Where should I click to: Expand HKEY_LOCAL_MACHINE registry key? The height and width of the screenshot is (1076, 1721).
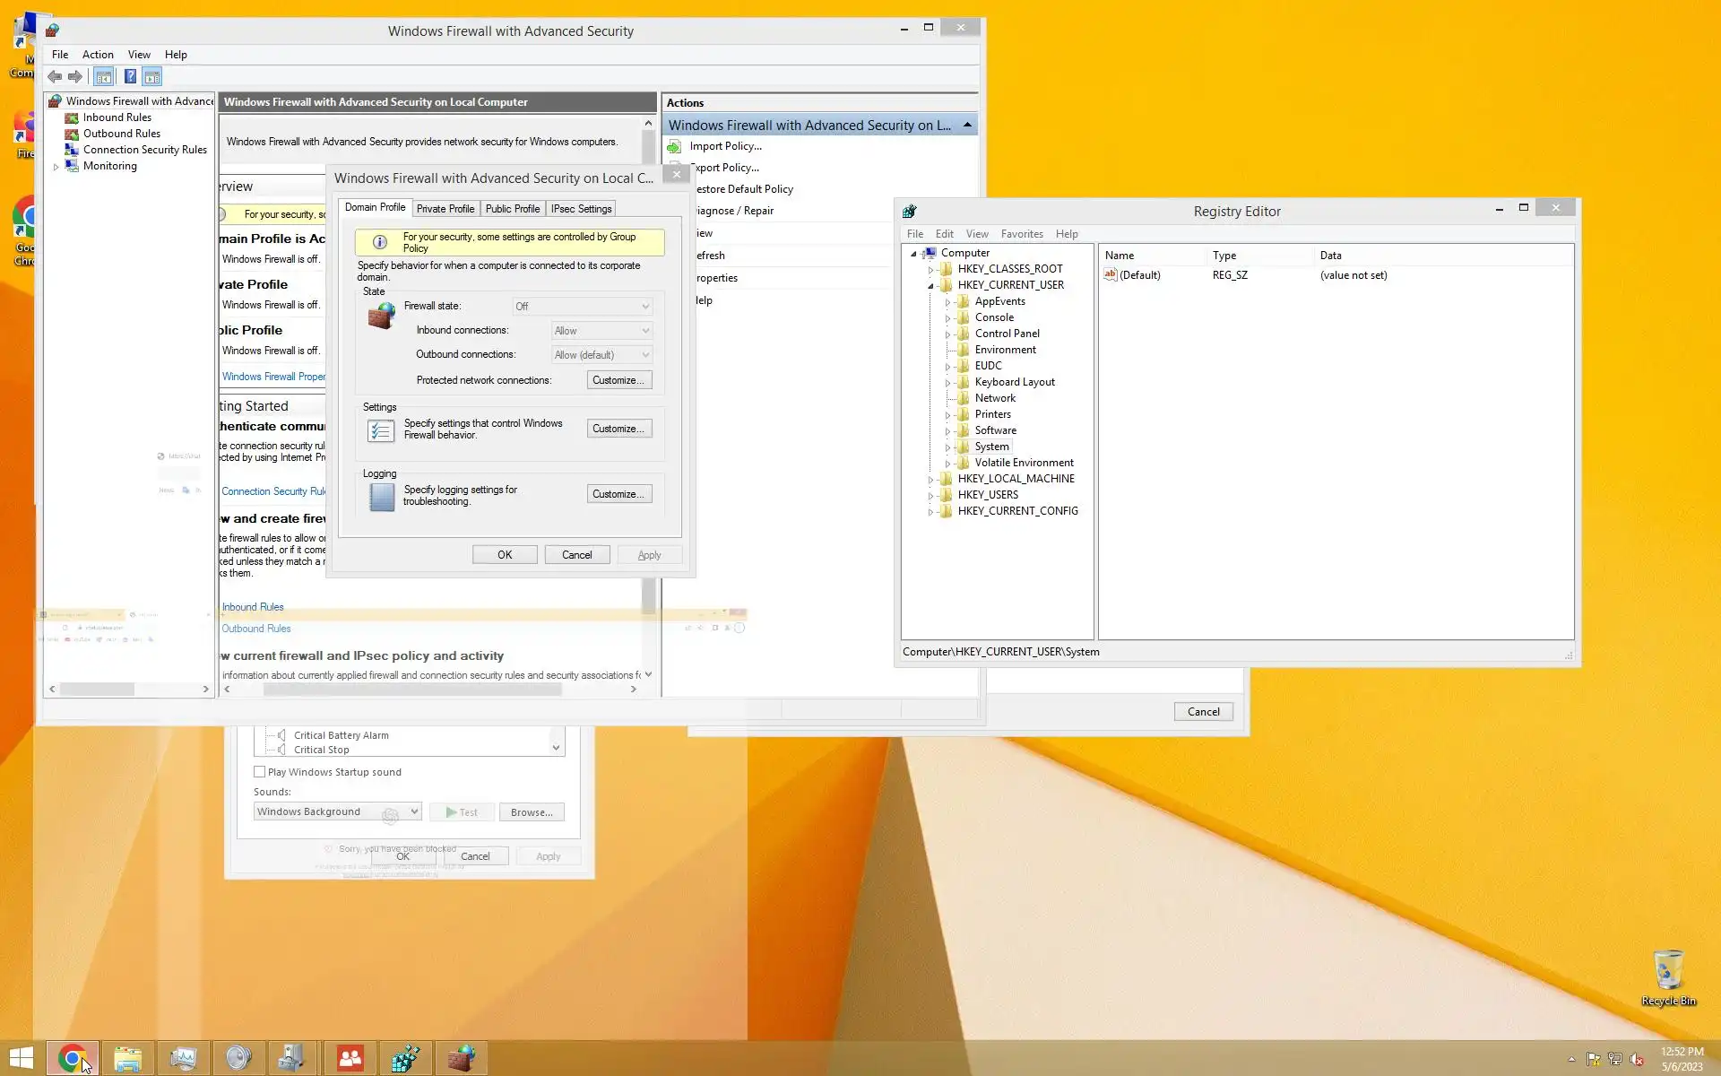pyautogui.click(x=930, y=480)
